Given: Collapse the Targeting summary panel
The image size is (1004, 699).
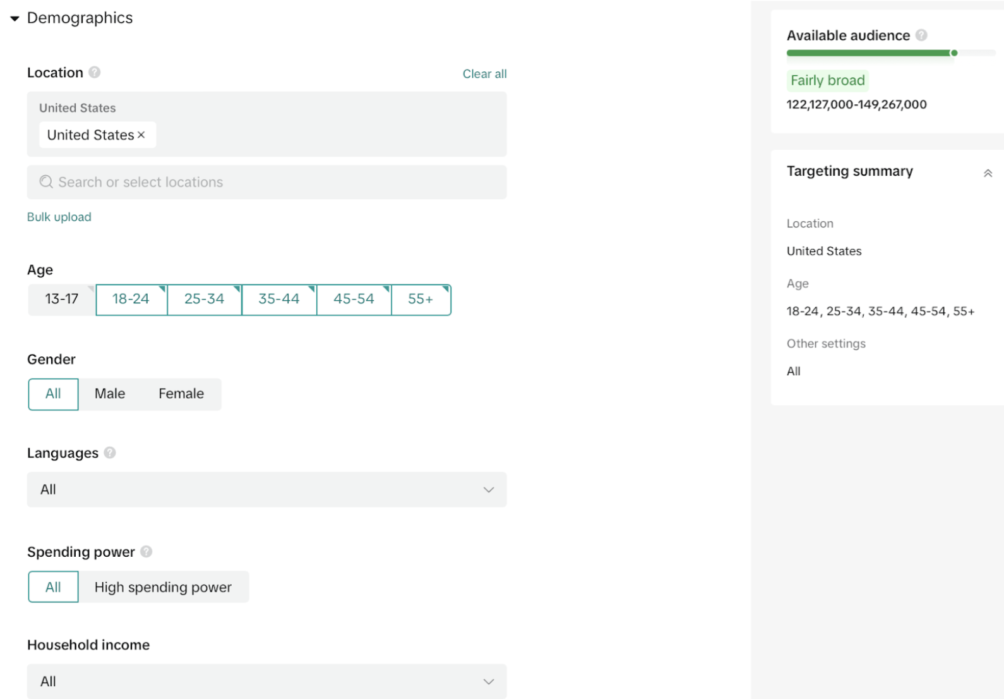Looking at the screenshot, I should coord(988,173).
